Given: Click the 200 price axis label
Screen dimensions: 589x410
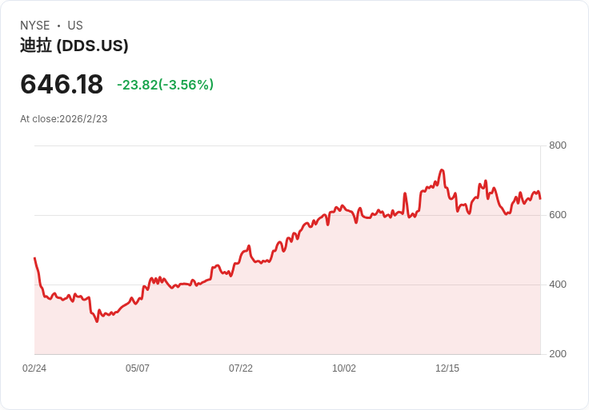Looking at the screenshot, I should pyautogui.click(x=558, y=354).
